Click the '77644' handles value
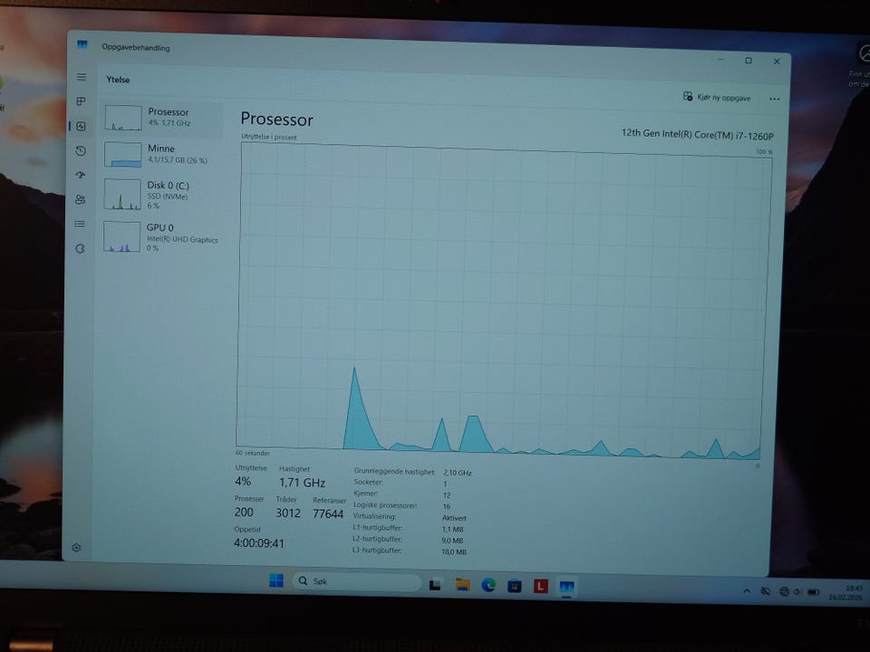The width and height of the screenshot is (870, 652). point(328,514)
